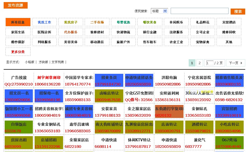Switch to the 我找房子 category
The width and height of the screenshot is (252, 152).
click(71, 22)
